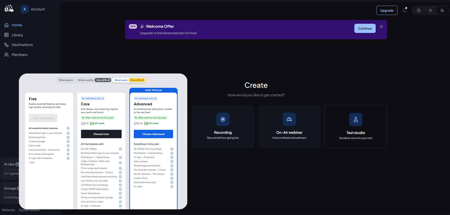Click info icon for Dark mode feature

(68, 146)
